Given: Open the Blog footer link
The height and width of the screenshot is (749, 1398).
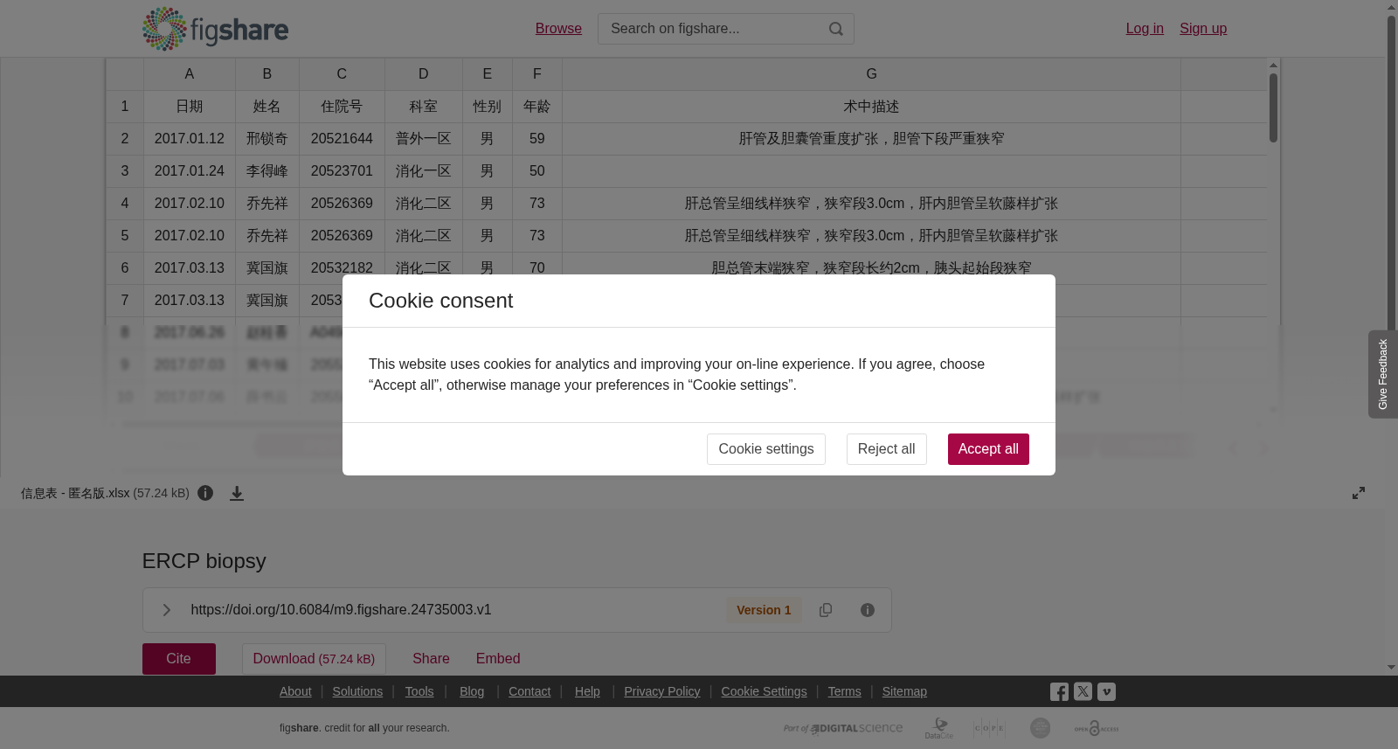Looking at the screenshot, I should coord(472,691).
